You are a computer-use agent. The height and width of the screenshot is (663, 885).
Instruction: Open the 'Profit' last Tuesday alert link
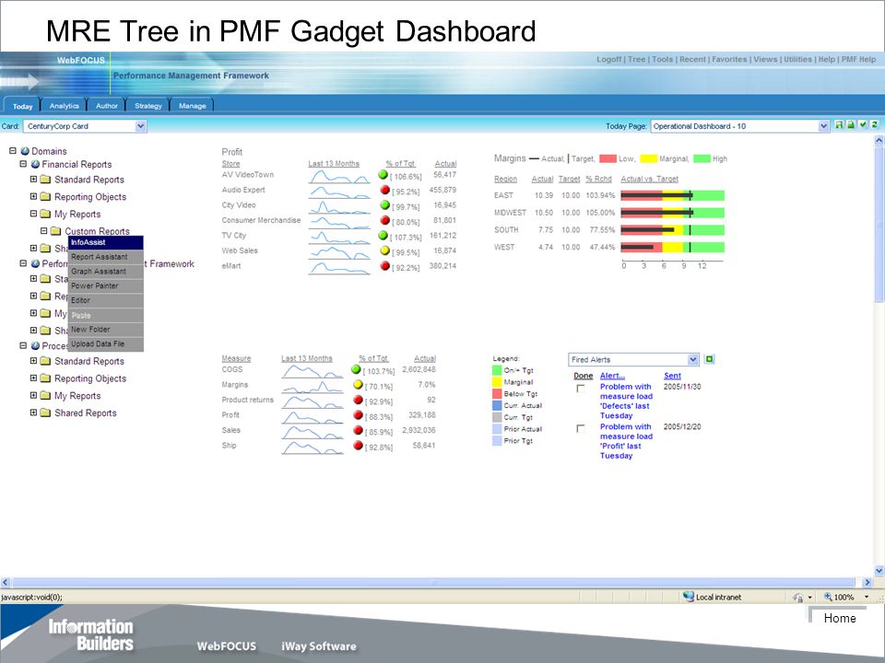(626, 441)
